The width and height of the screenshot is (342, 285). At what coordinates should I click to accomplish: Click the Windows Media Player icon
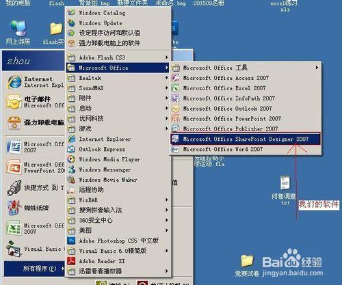point(71,159)
